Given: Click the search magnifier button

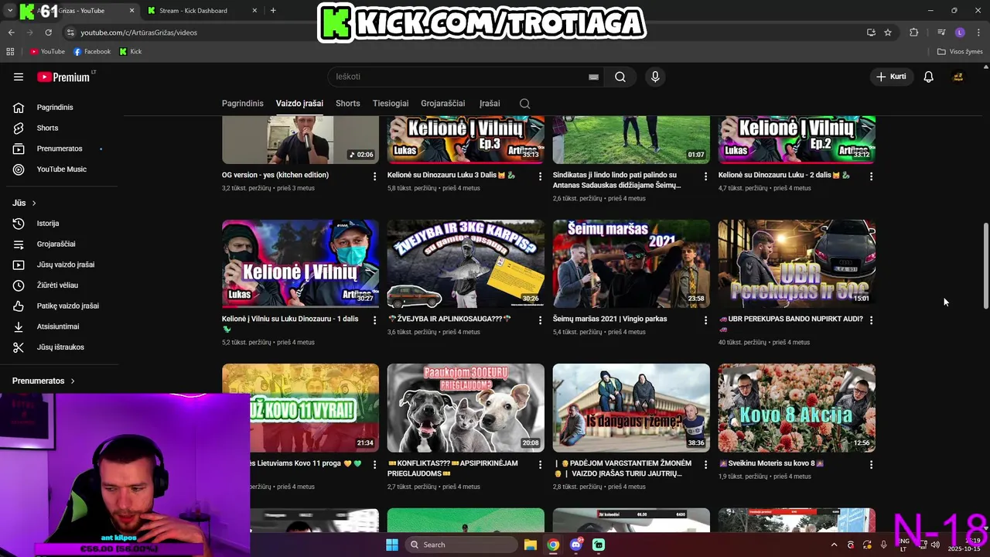Looking at the screenshot, I should tap(620, 77).
